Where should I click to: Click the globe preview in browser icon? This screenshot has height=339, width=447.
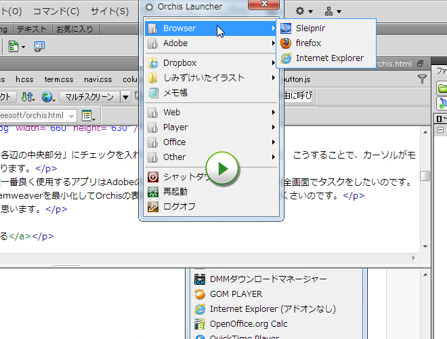pos(48,97)
